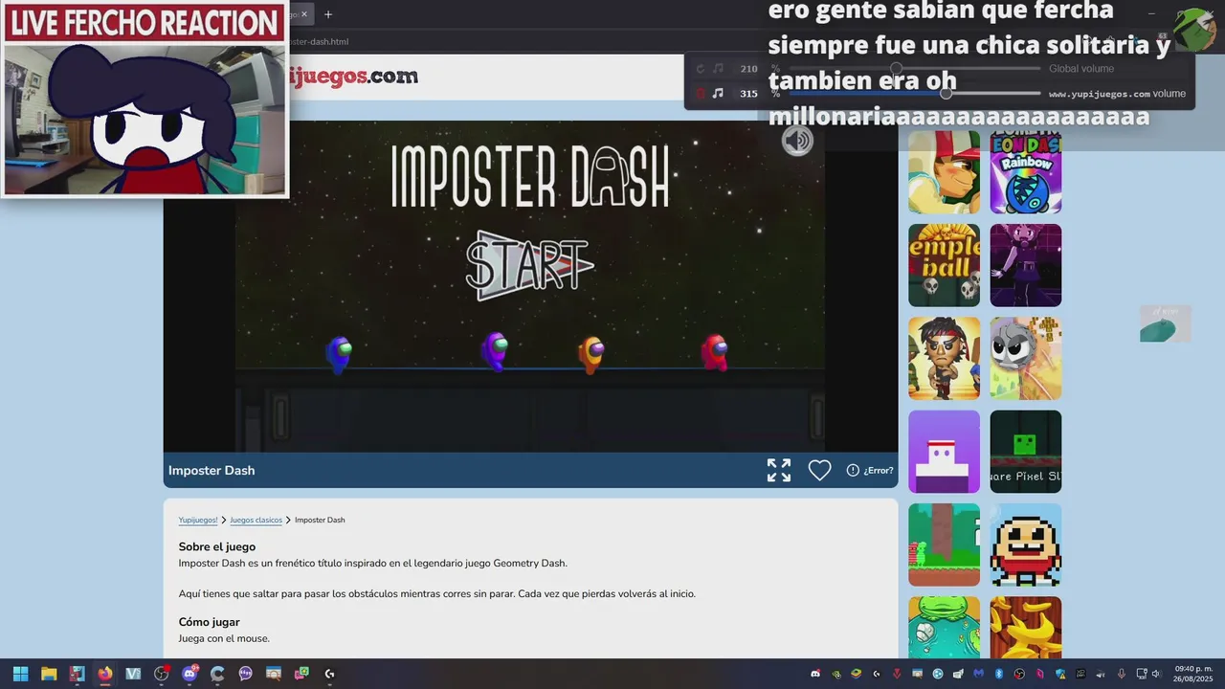Open Logitech G HUB from the taskbar
The image size is (1225, 689).
tap(330, 674)
